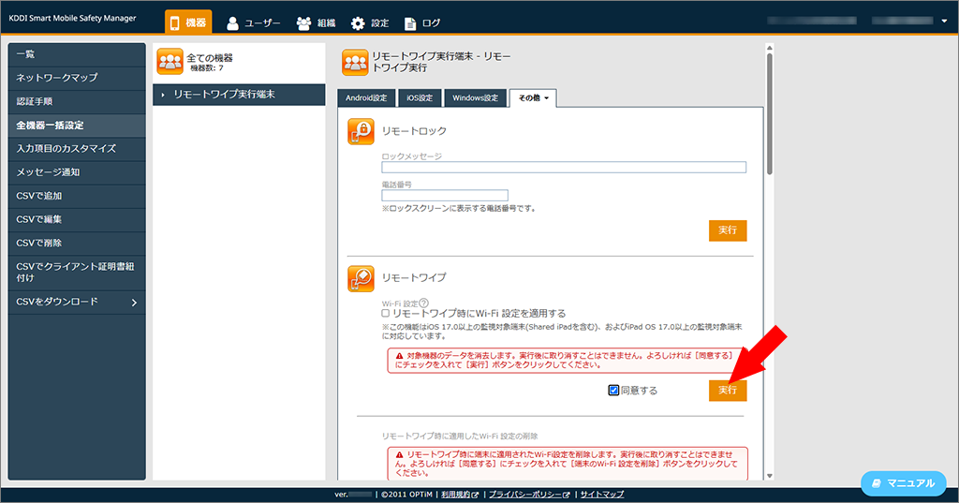Select ネットワークマップ in the sidebar
The width and height of the screenshot is (959, 503).
point(77,78)
